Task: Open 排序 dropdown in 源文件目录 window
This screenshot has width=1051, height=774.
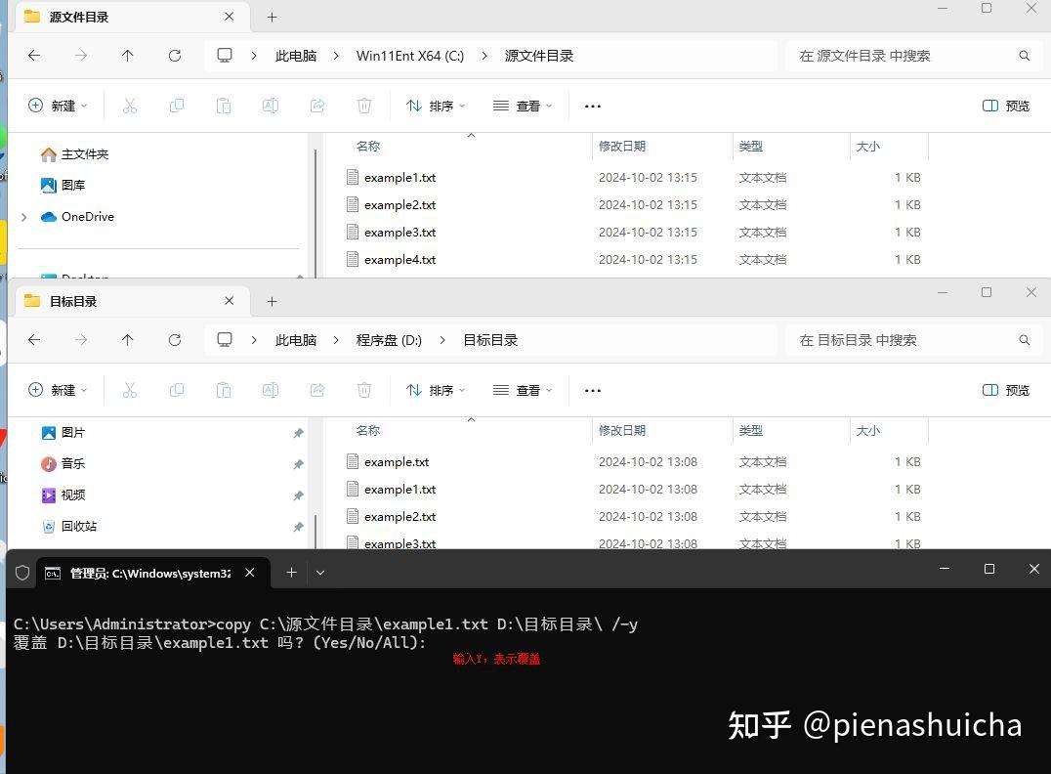Action: [x=436, y=106]
